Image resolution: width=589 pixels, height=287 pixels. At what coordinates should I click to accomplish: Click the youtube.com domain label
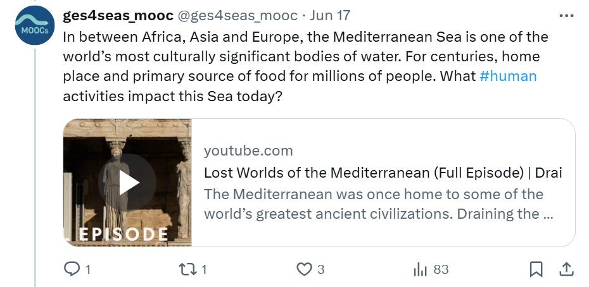click(x=248, y=150)
